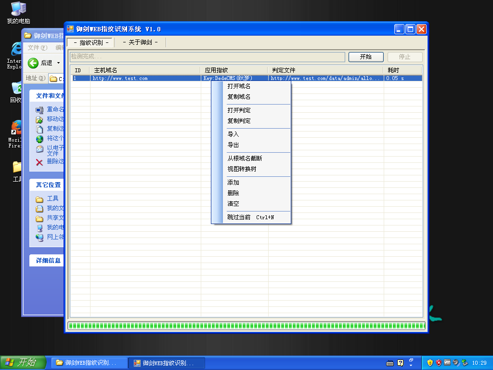Click the 'ID' column header
Screen dimensions: 493x370
(80, 70)
